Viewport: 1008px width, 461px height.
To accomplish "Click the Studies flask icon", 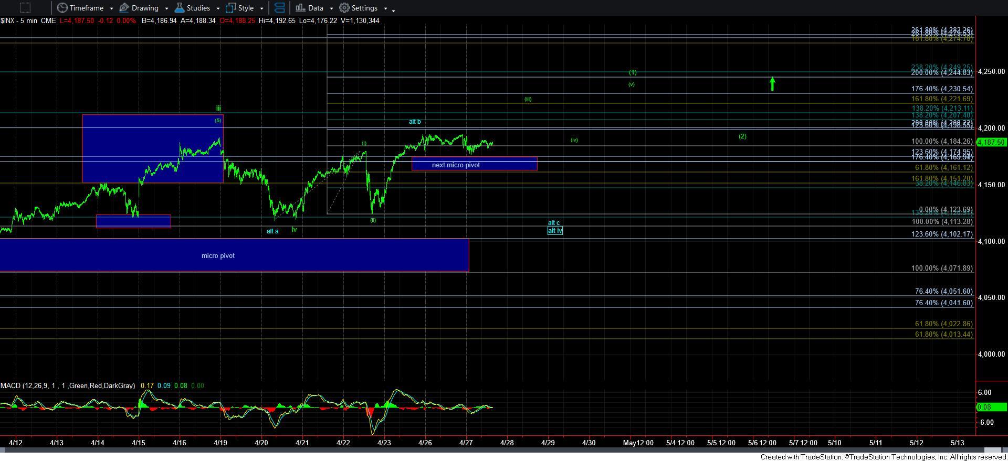I will [180, 8].
